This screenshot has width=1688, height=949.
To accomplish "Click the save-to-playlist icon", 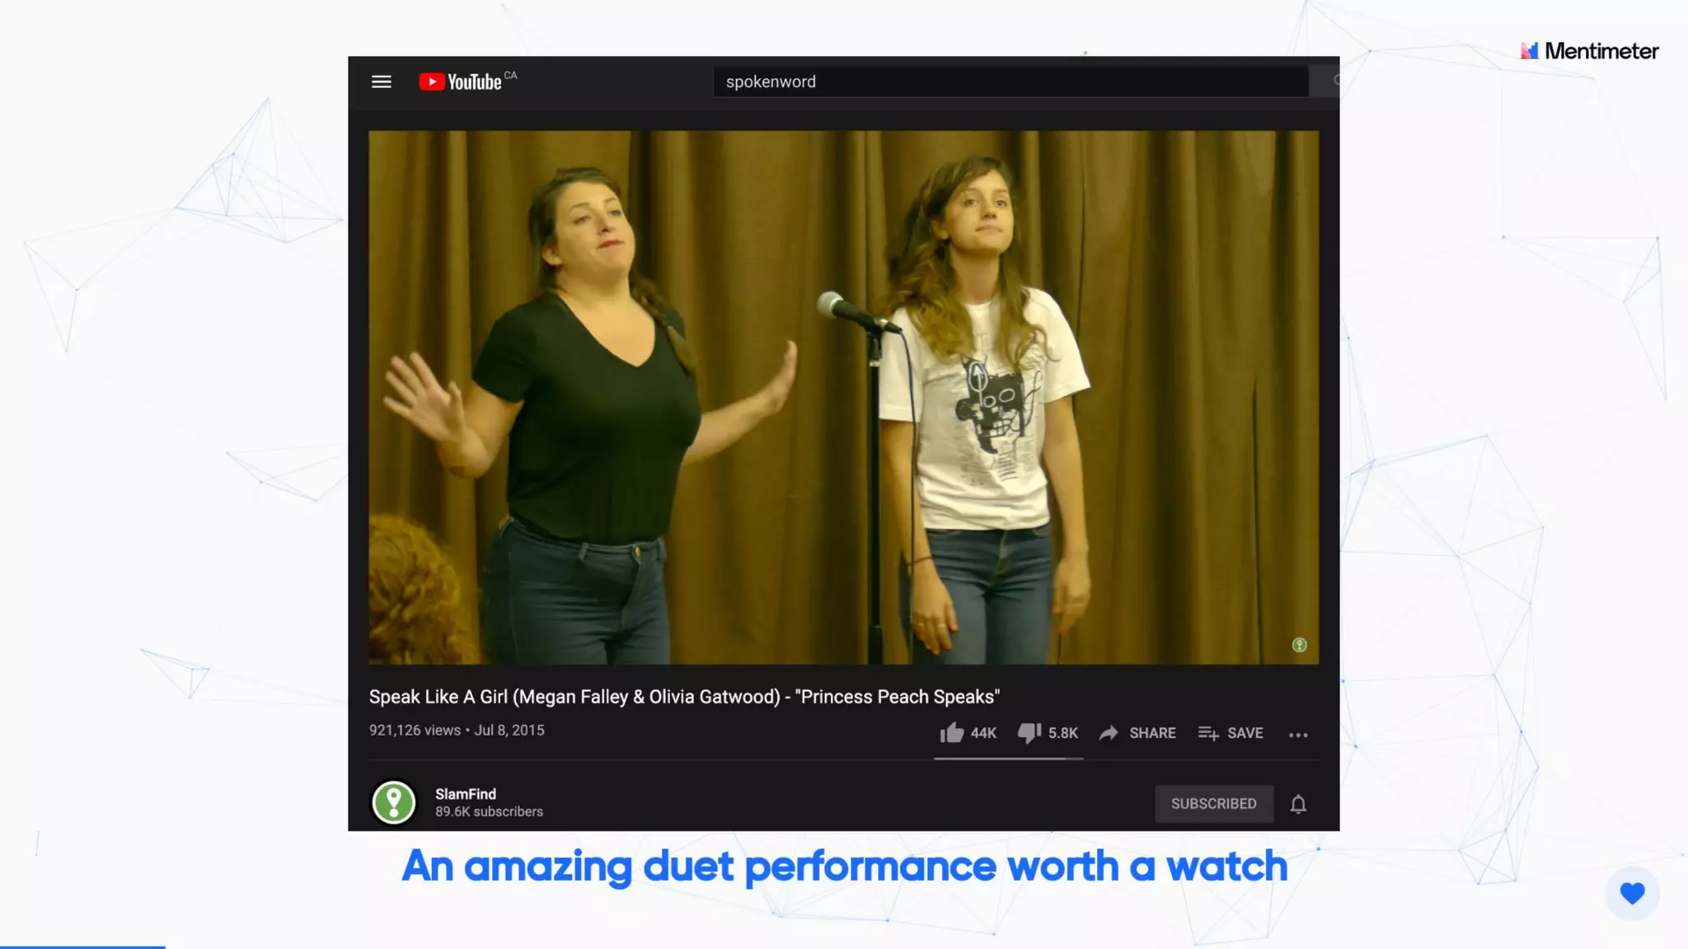I will [1207, 733].
